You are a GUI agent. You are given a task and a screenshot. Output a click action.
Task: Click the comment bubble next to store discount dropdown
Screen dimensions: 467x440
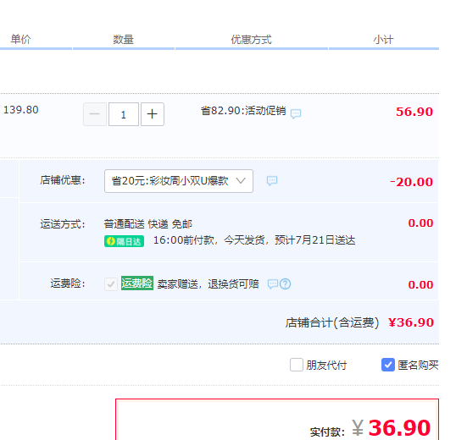tap(272, 180)
